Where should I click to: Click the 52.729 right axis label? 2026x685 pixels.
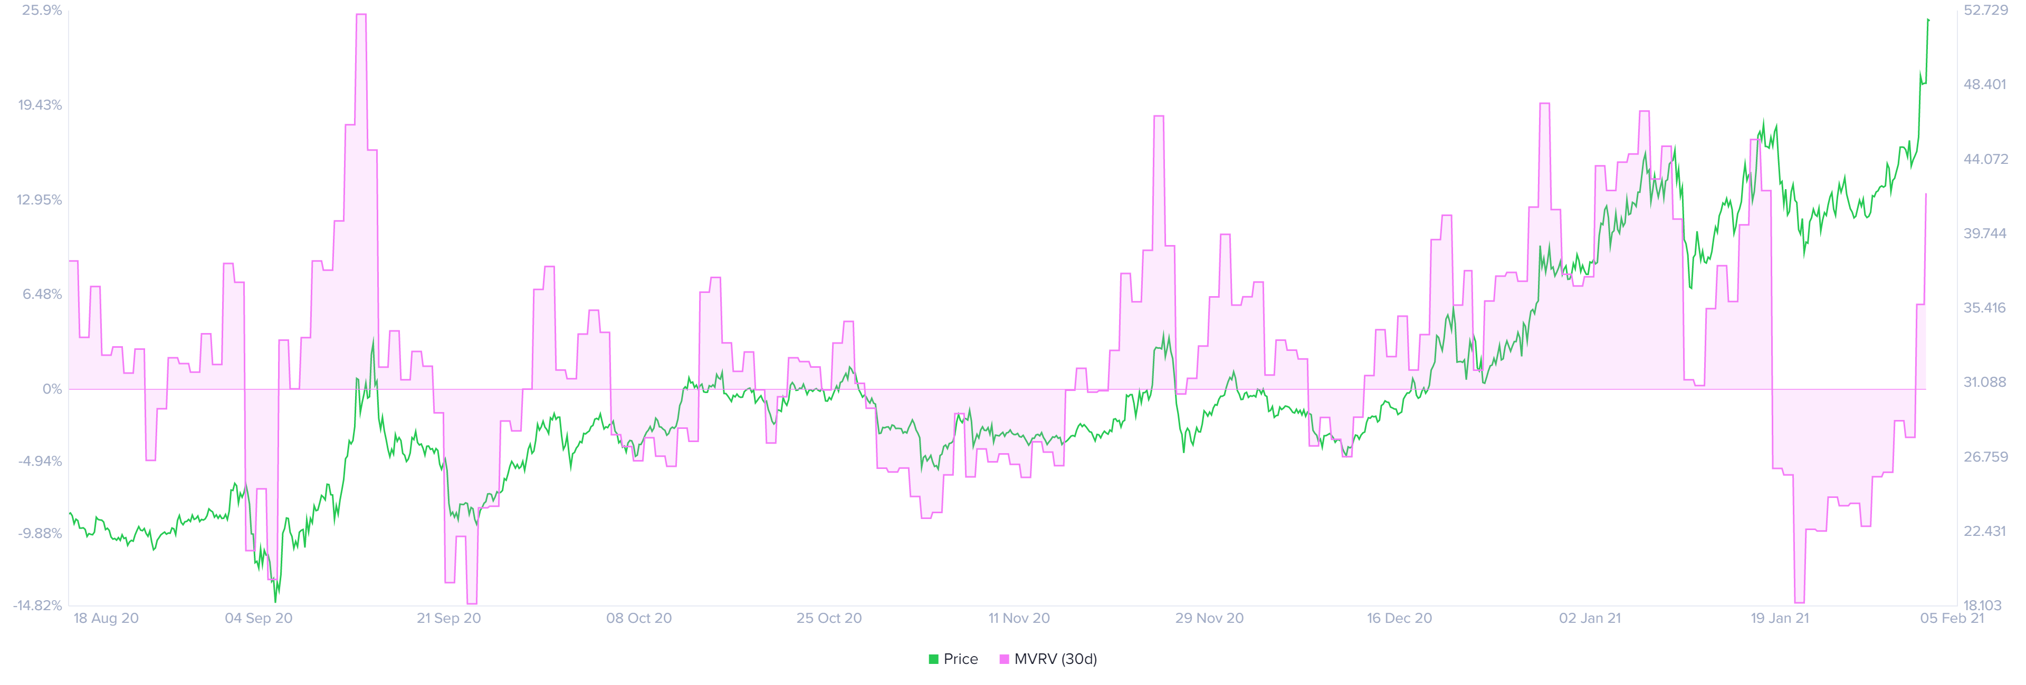pyautogui.click(x=1986, y=10)
